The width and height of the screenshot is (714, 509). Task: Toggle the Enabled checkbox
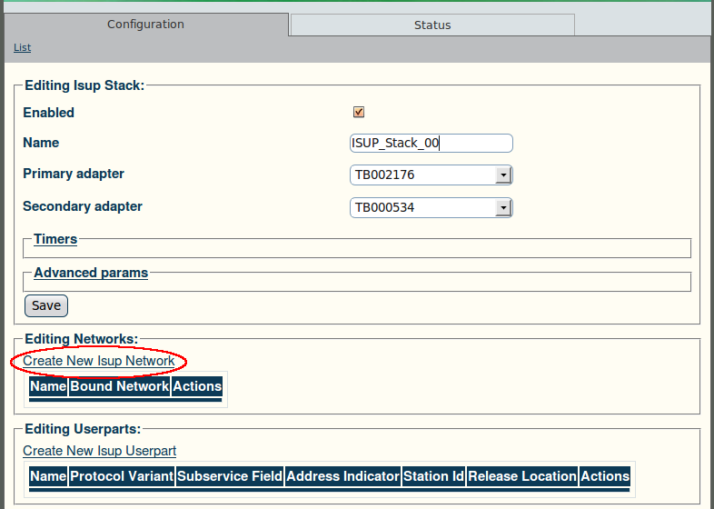click(x=359, y=112)
